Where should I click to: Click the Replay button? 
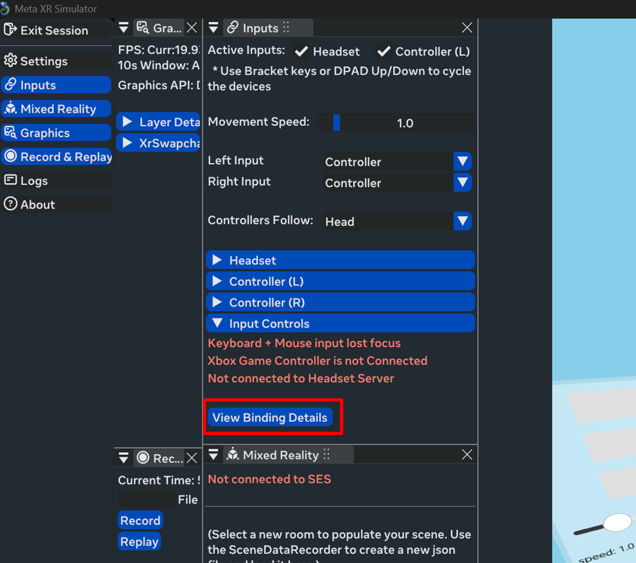(x=139, y=542)
